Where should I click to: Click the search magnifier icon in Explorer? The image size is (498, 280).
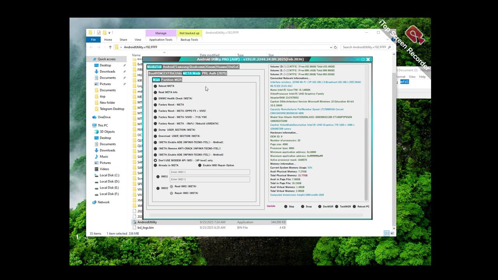click(x=389, y=47)
